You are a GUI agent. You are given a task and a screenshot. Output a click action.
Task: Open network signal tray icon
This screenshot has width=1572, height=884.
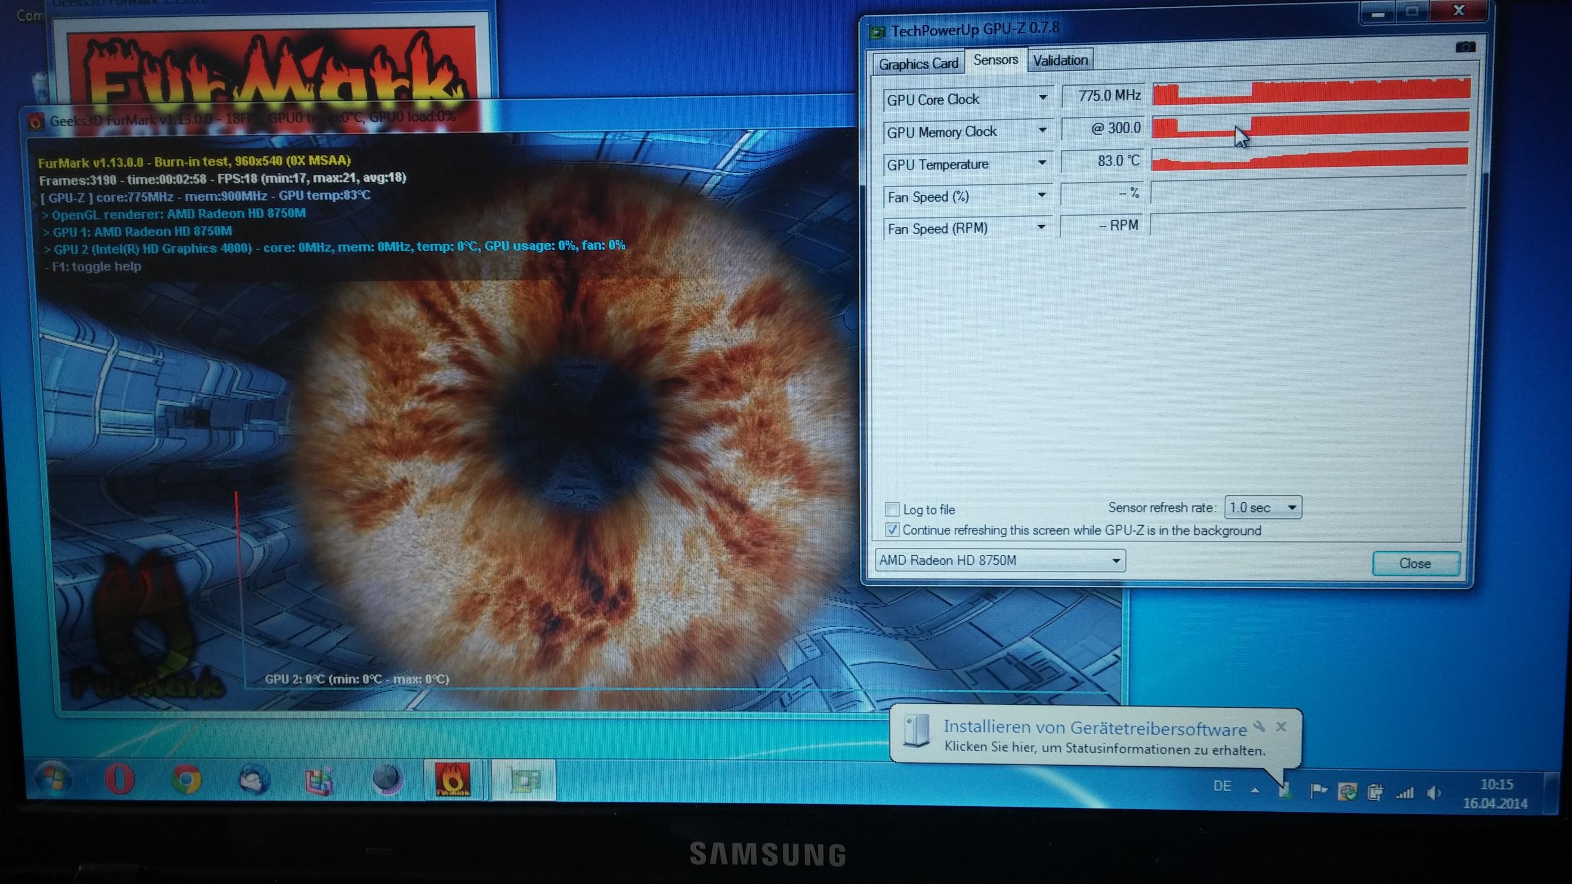(1405, 793)
